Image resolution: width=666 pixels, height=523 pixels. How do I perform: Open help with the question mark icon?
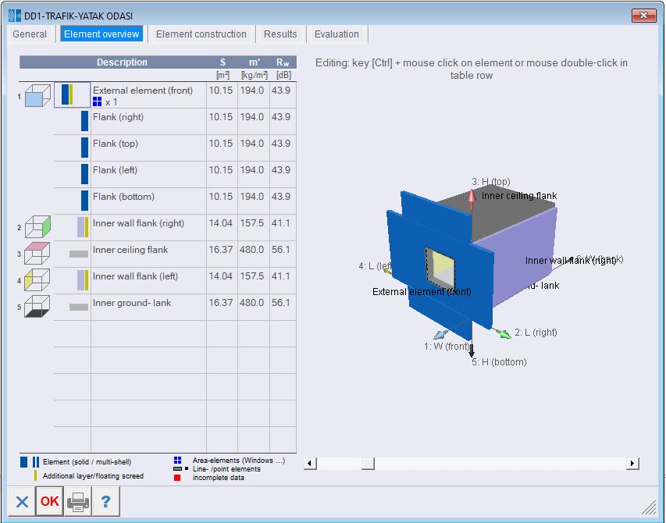click(x=105, y=501)
